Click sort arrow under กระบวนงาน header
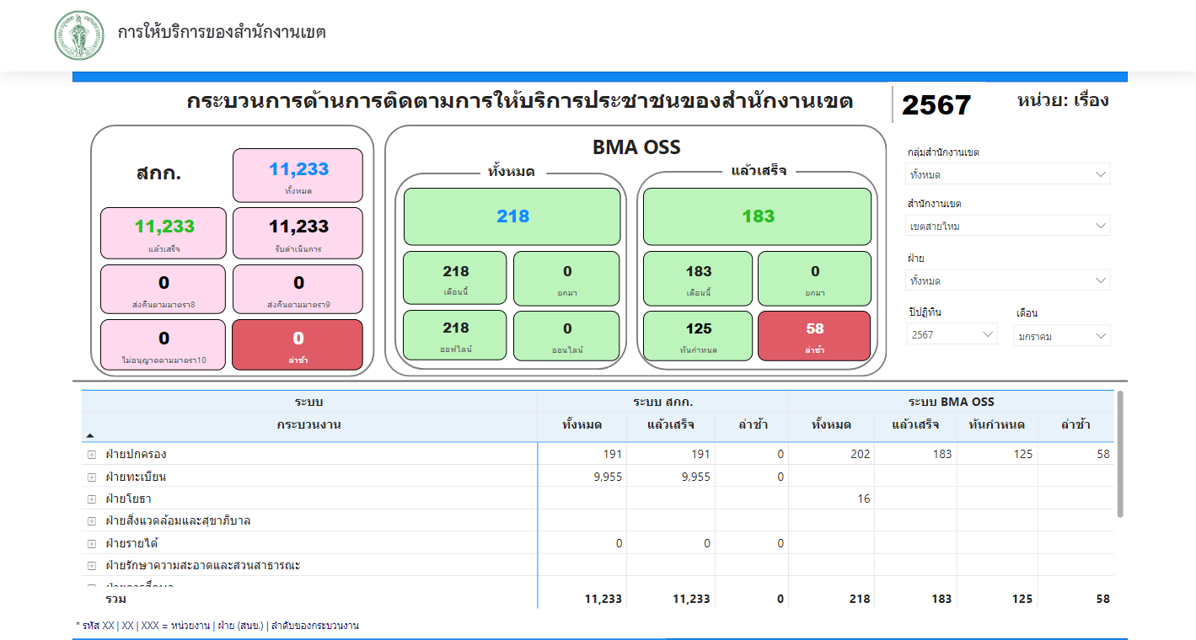Image resolution: width=1196 pixels, height=640 pixels. coord(90,436)
